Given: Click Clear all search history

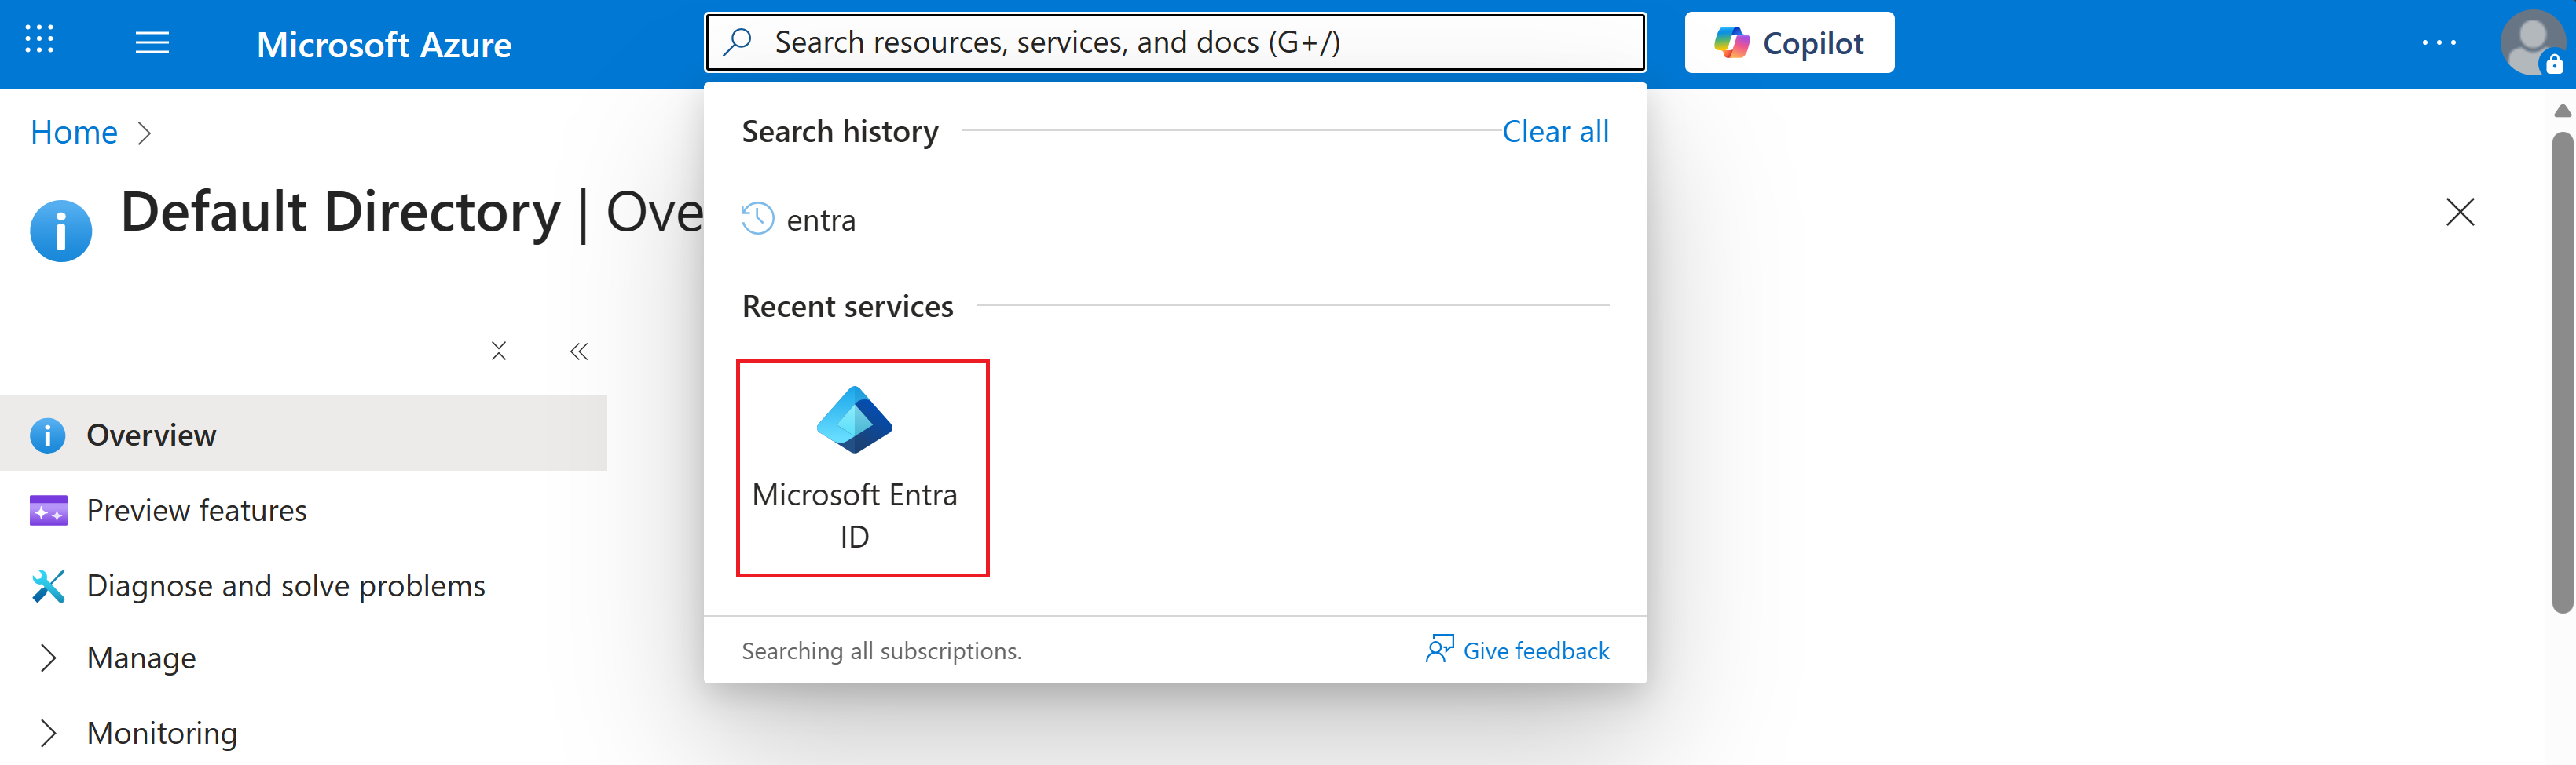Looking at the screenshot, I should (1554, 131).
